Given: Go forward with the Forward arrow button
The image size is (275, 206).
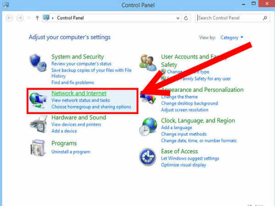Looking at the screenshot, I should point(20,18).
